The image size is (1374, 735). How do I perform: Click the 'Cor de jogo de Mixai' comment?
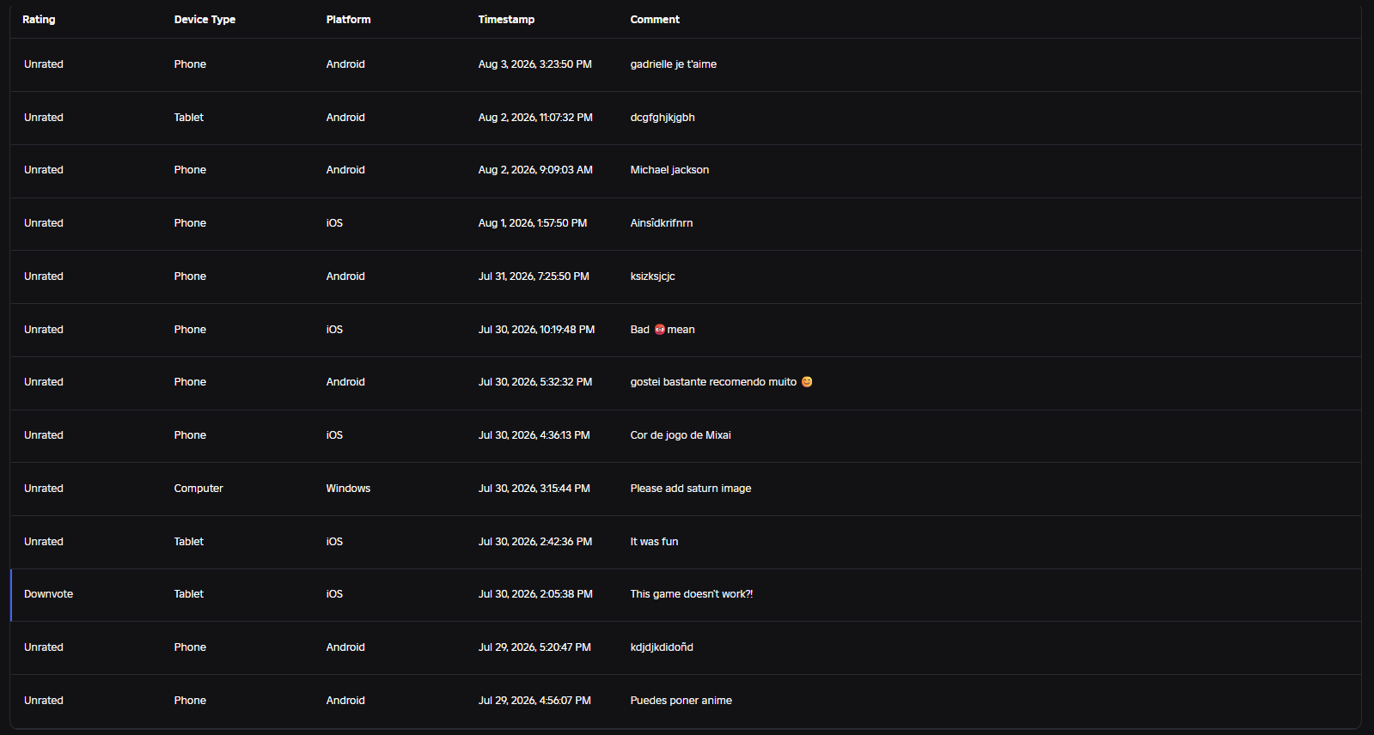(x=681, y=435)
